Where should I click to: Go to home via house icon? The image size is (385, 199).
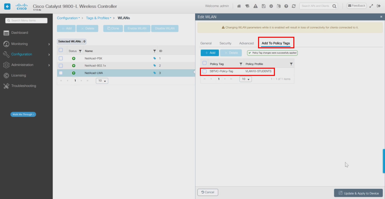[239, 6]
